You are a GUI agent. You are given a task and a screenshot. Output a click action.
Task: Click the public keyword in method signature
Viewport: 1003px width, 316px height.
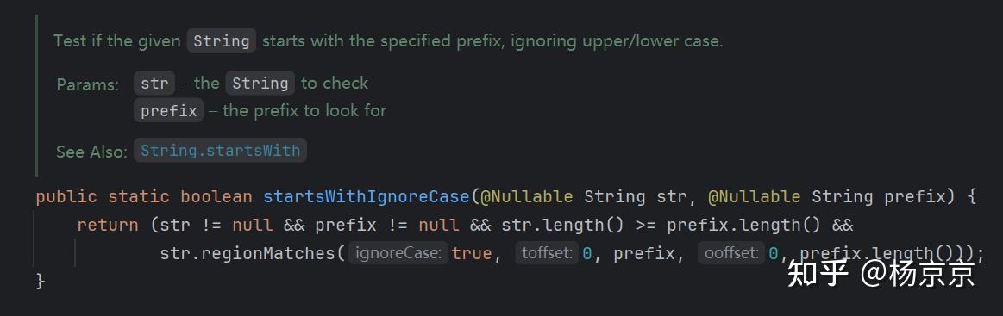coord(66,196)
